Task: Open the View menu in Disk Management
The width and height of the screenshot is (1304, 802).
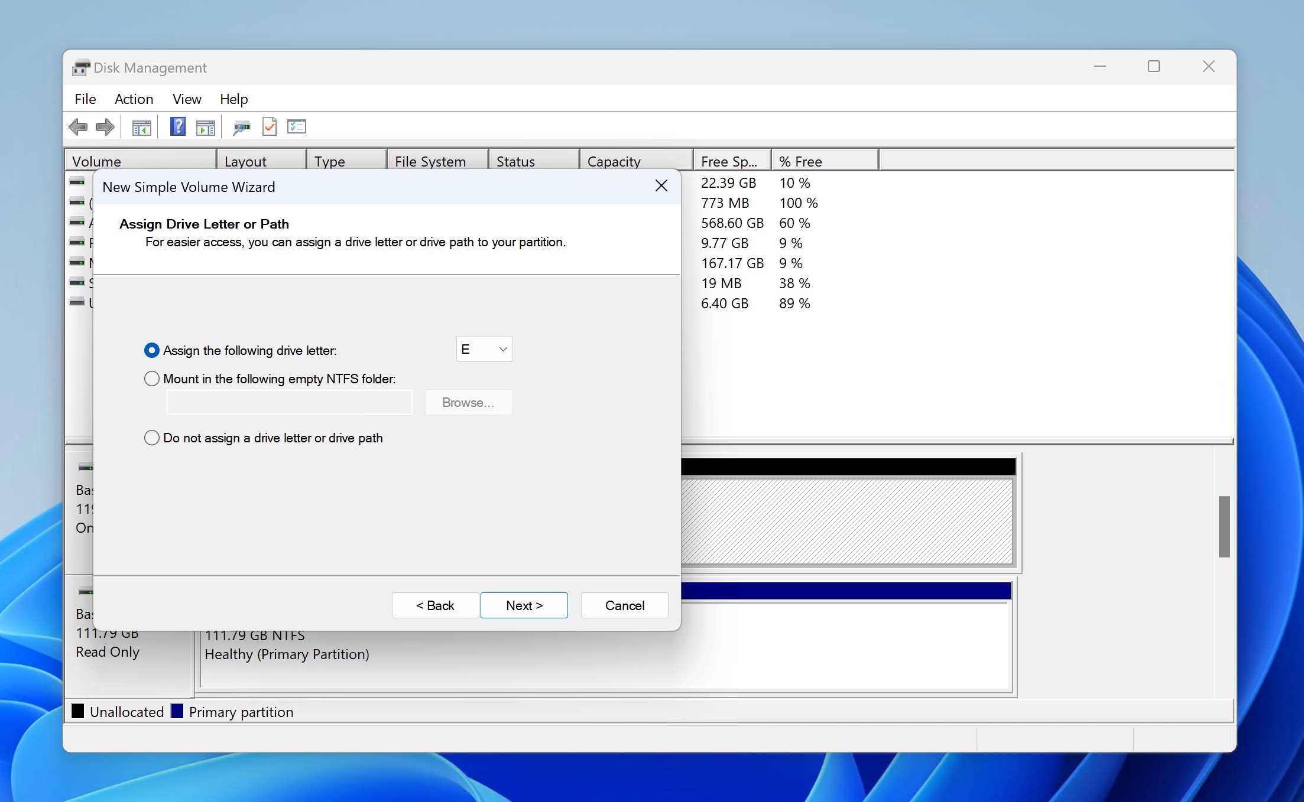Action: 186,99
